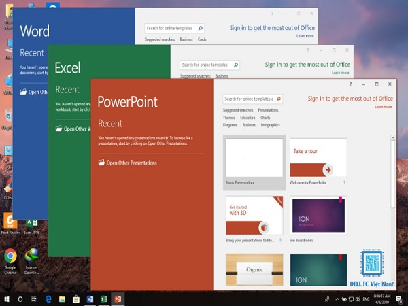Image resolution: width=408 pixels, height=306 pixels.
Task: Choose the Business suggested search in Word
Action: [186, 39]
